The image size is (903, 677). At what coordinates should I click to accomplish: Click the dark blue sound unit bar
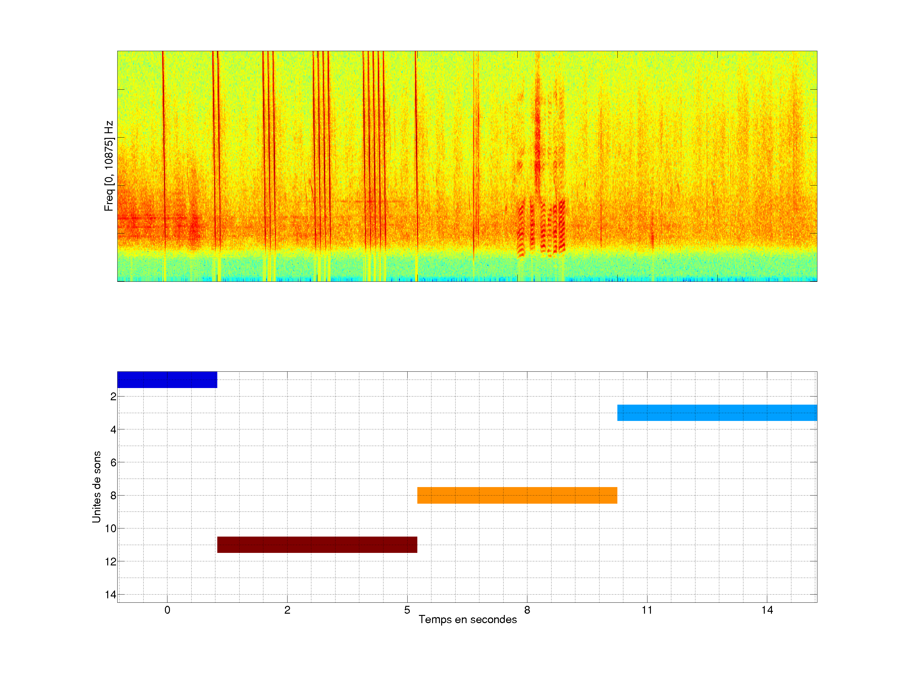coord(167,380)
